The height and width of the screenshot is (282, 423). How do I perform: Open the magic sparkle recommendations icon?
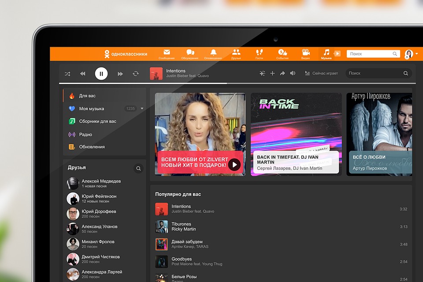click(262, 73)
